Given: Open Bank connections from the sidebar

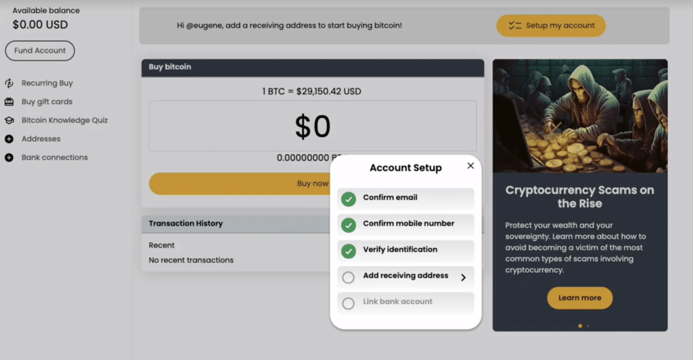Looking at the screenshot, I should (x=54, y=157).
